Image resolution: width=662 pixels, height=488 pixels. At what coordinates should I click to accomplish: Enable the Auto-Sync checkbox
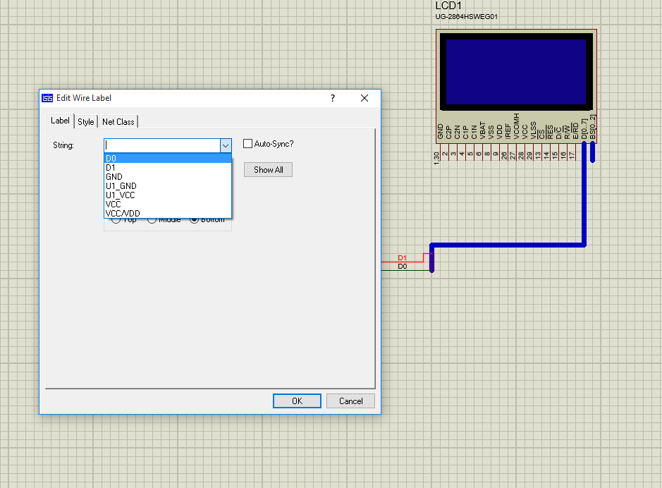(247, 144)
